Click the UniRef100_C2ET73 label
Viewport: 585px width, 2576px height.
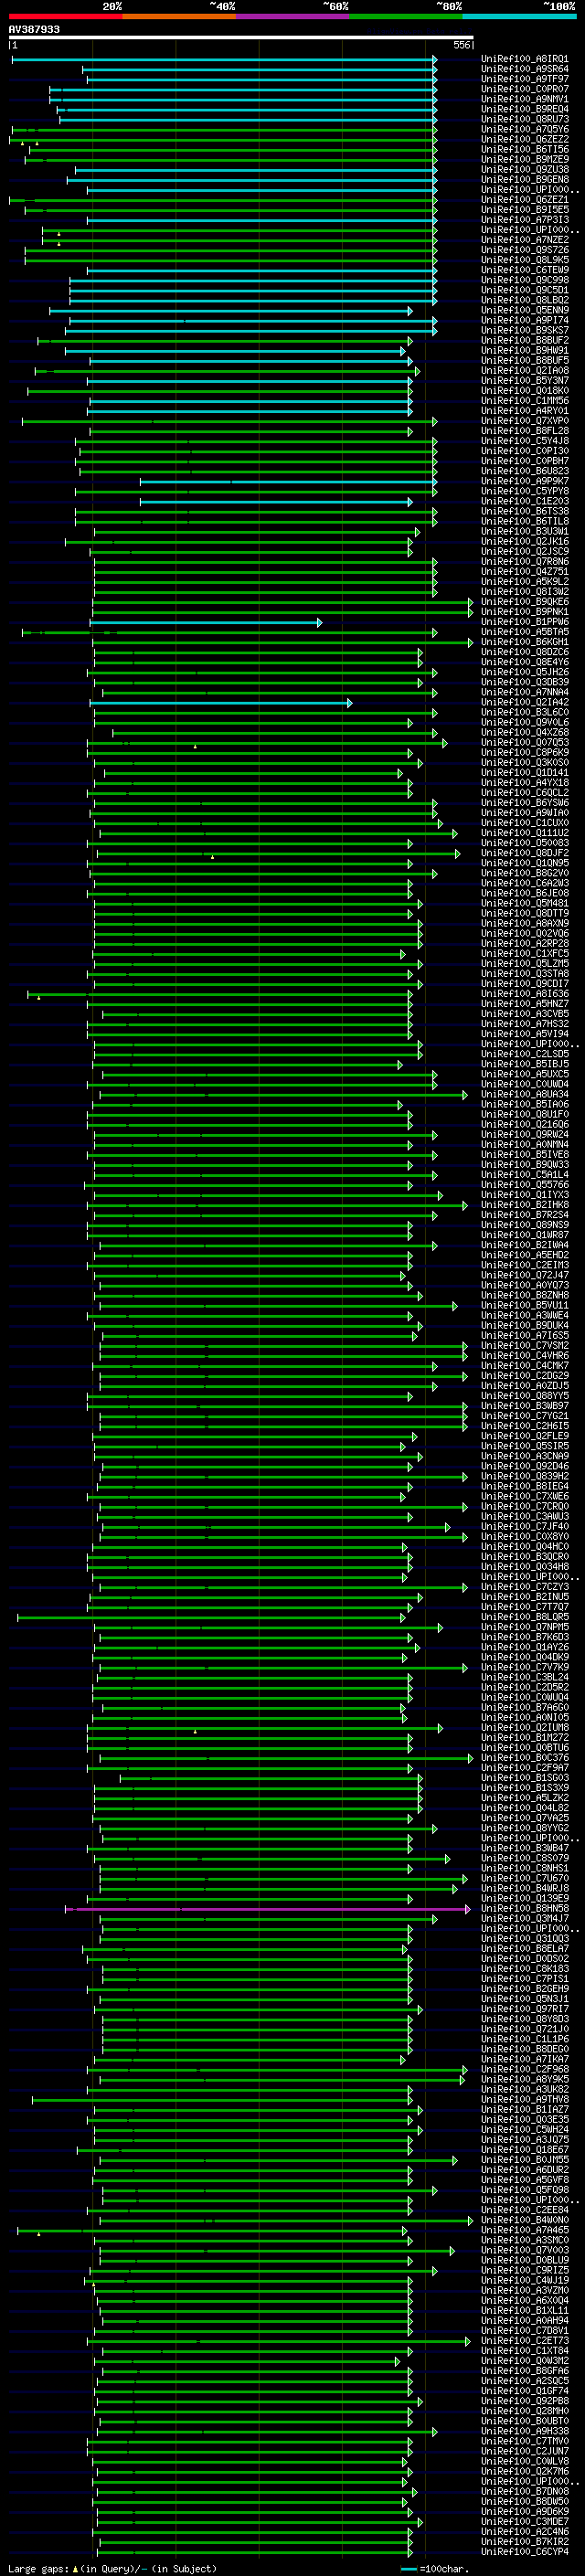[x=524, y=2340]
